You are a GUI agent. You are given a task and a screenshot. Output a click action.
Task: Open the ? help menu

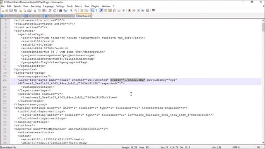pos(113,6)
